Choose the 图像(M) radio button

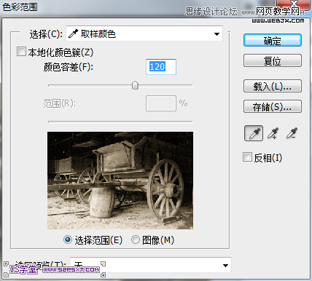coord(136,240)
